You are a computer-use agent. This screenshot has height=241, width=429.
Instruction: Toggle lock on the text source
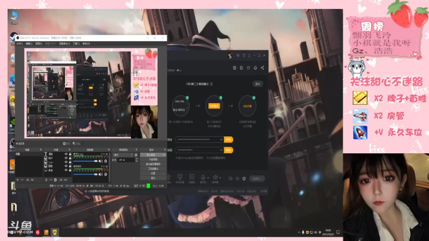(70, 154)
